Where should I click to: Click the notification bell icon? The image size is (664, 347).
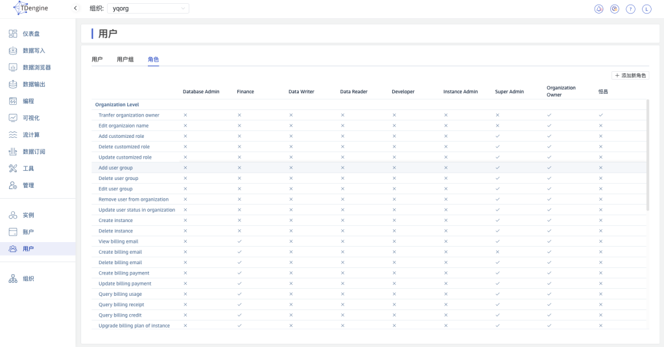click(599, 9)
